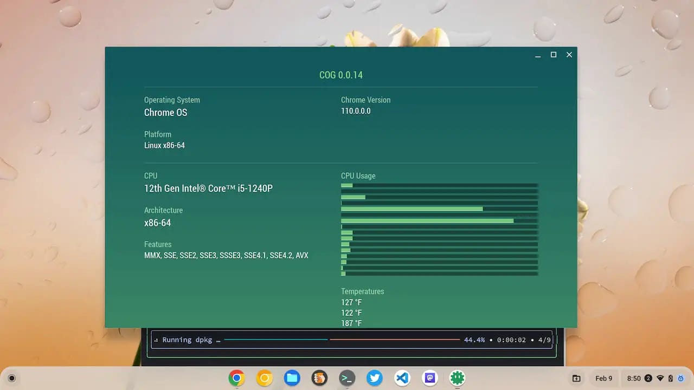
Task: Select the Linux x86-64 platform value
Action: [164, 145]
